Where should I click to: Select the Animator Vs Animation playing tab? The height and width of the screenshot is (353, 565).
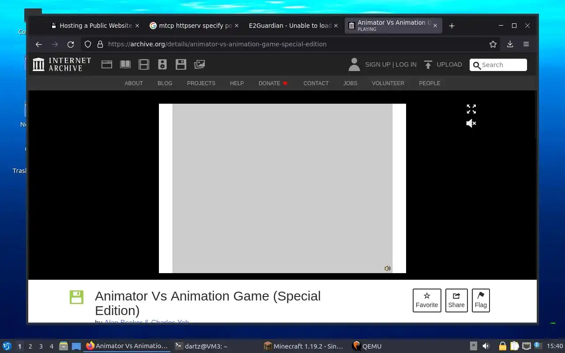[x=393, y=26]
